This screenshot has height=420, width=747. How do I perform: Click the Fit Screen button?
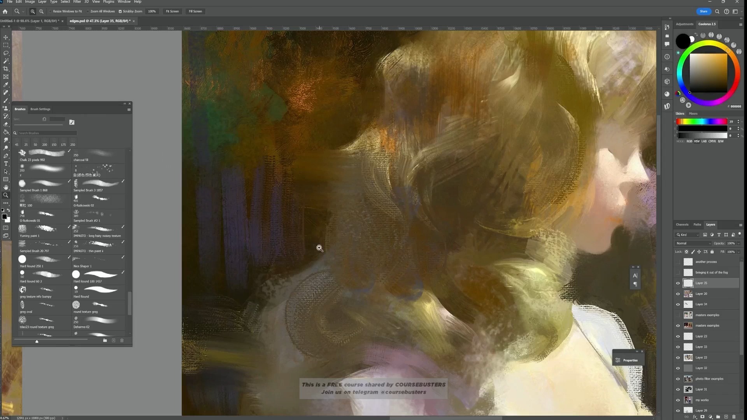click(172, 11)
